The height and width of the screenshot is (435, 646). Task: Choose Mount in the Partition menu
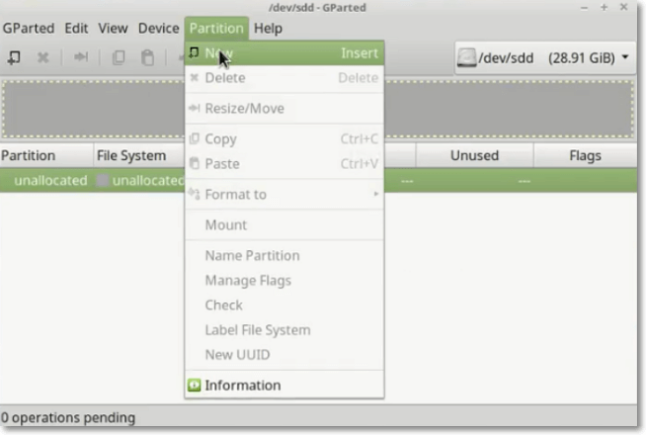tap(284, 224)
